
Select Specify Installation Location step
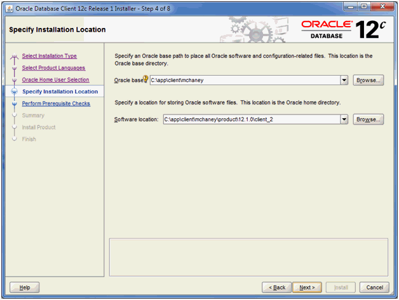(60, 92)
